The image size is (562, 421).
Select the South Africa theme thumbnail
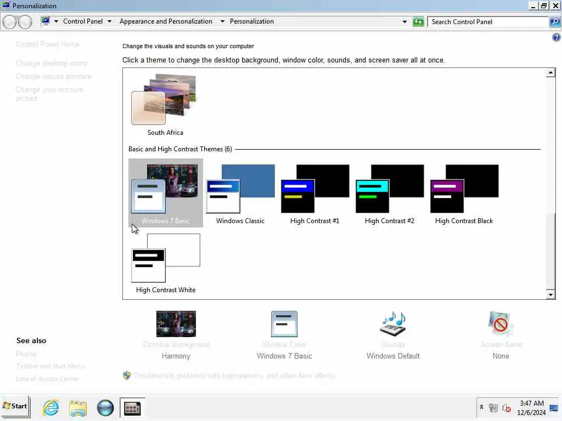tap(164, 99)
